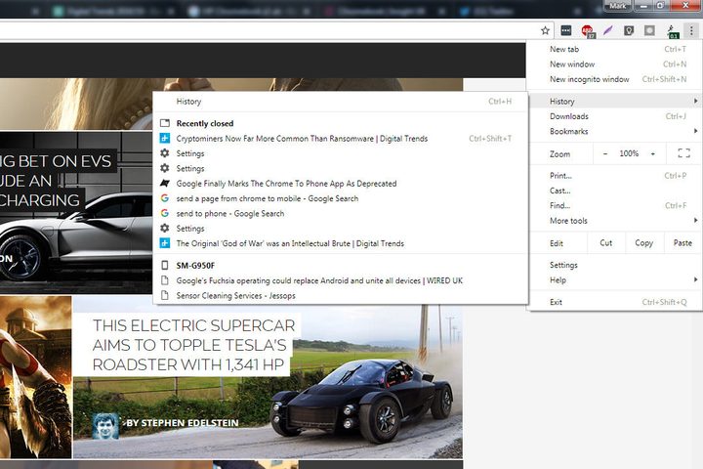Open Google's Fuchsia WIRED UK article from phone
Viewport: 703px width, 469px height.
click(x=341, y=280)
